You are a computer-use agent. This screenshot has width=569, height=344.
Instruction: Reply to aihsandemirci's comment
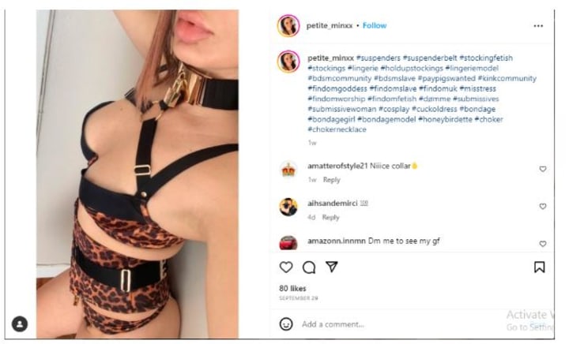[330, 217]
